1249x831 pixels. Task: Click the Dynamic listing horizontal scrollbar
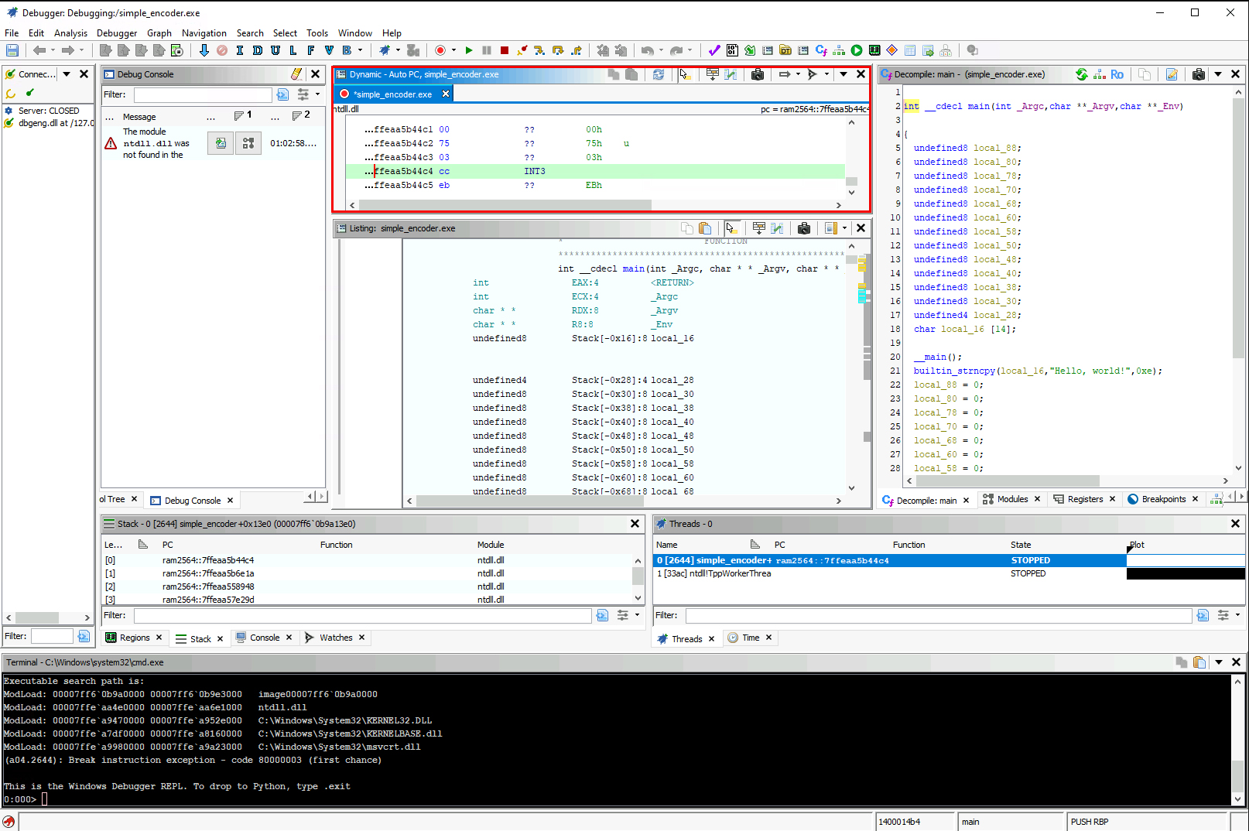pos(505,205)
